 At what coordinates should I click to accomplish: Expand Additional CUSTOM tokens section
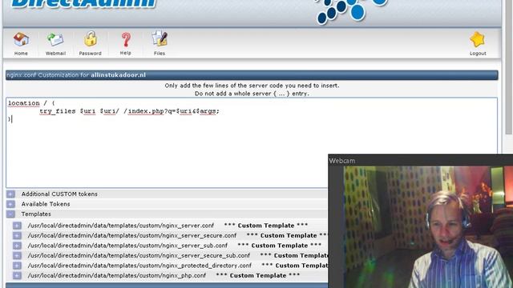click(x=10, y=194)
